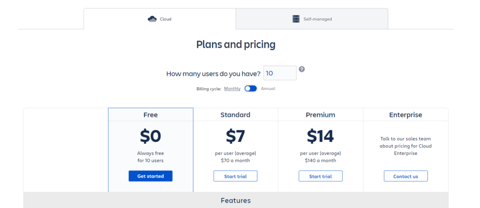Select the Premium plan column header

321,115
